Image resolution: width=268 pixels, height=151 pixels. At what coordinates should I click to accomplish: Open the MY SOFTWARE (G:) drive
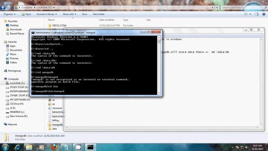pyautogui.click(x=18, y=100)
